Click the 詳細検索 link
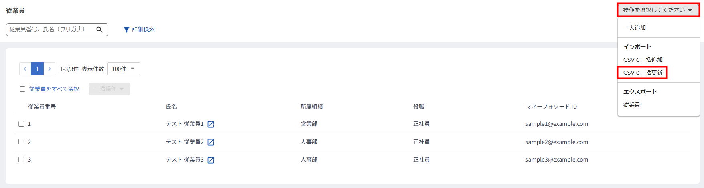The image size is (704, 188). pos(143,29)
